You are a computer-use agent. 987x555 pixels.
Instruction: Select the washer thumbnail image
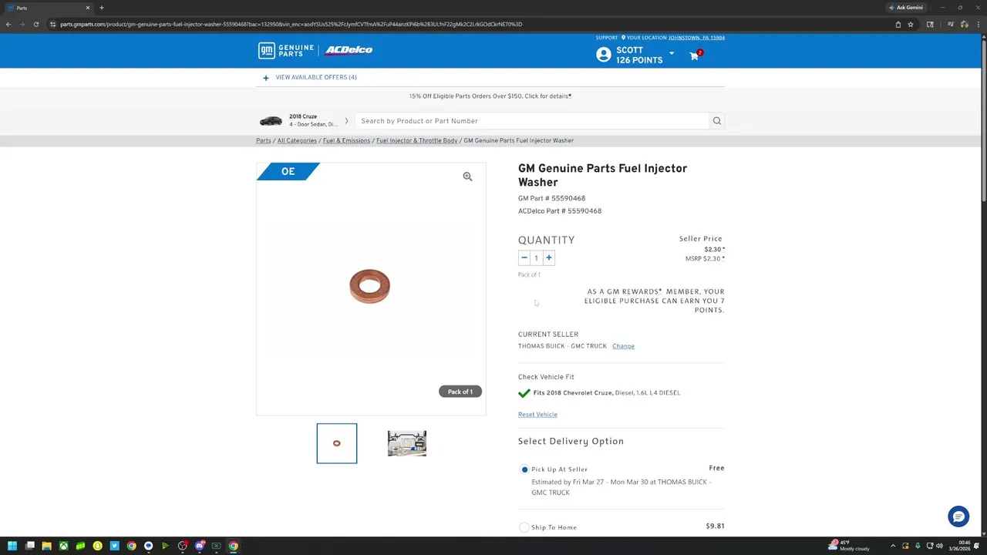click(337, 443)
